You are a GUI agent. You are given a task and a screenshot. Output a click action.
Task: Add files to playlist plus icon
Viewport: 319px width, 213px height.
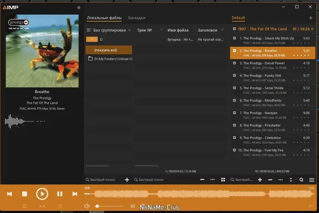coord(260,179)
